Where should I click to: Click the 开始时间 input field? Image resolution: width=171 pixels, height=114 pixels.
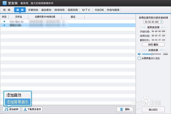click(x=159, y=31)
